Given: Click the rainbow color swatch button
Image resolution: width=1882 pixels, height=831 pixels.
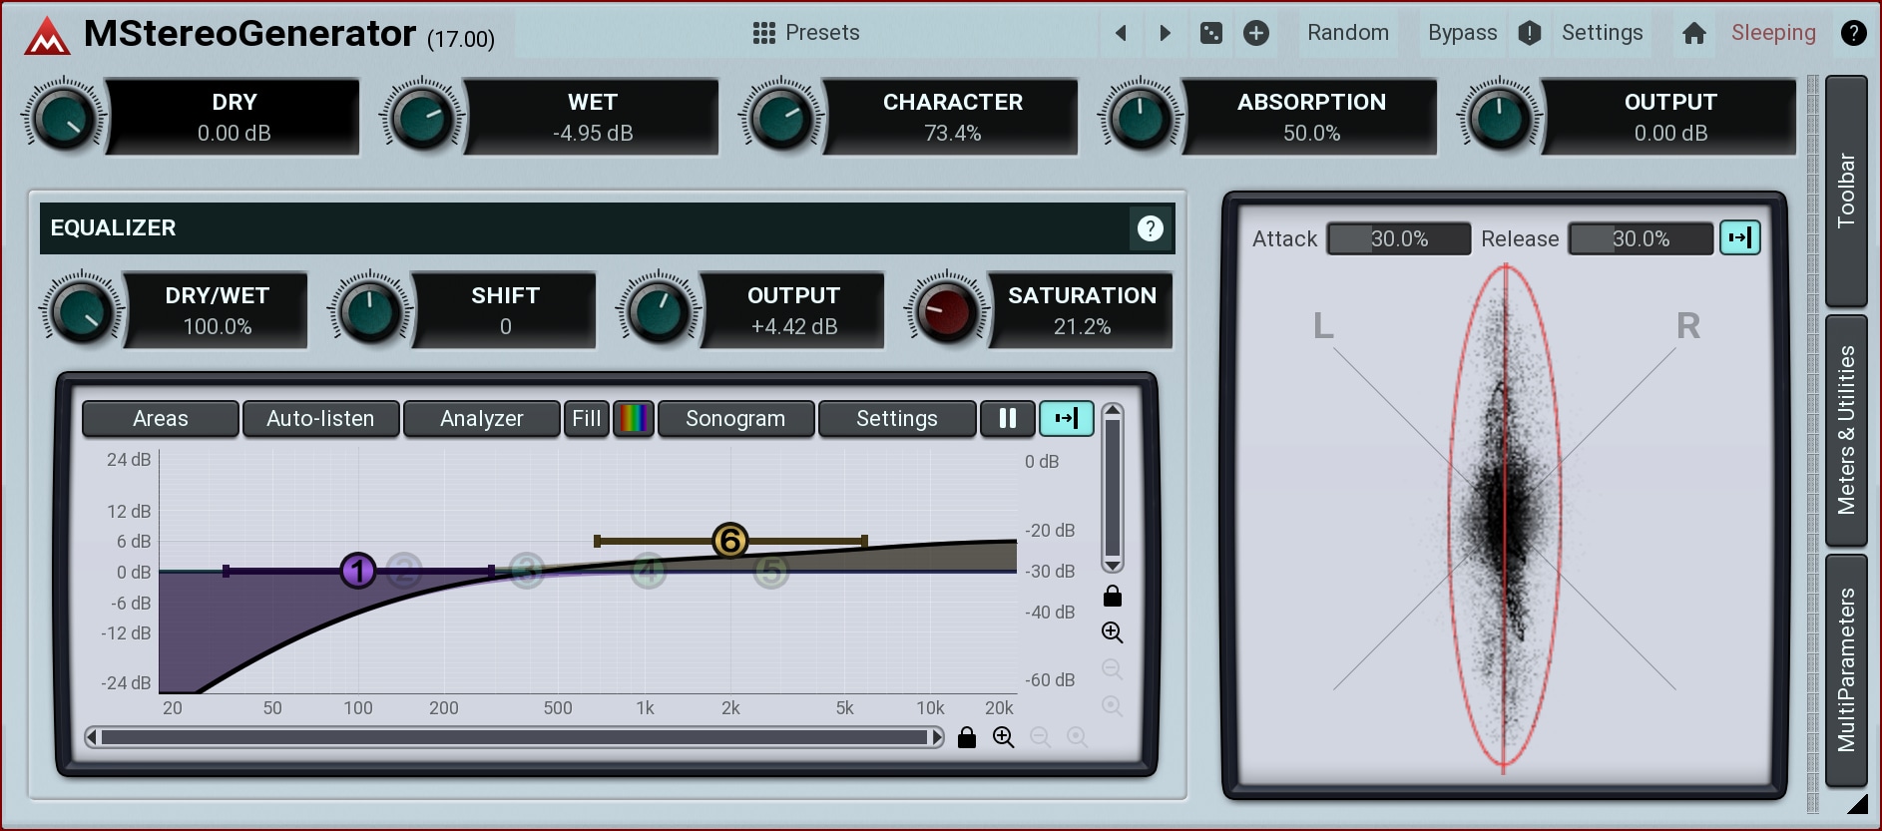Looking at the screenshot, I should [634, 419].
